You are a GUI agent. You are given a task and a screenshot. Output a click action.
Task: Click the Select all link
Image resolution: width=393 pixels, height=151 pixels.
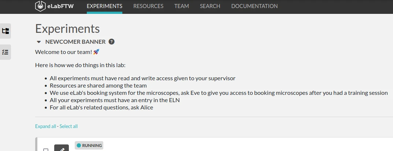(68, 126)
